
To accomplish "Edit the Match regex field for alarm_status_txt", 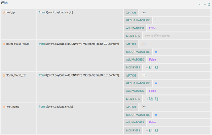I will pos(175,75).
